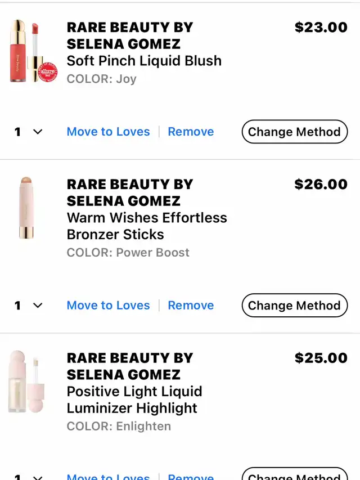The image size is (360, 480).
Task: Move Warm Wishes Bronzer Stick to Loves
Action: coord(109,306)
